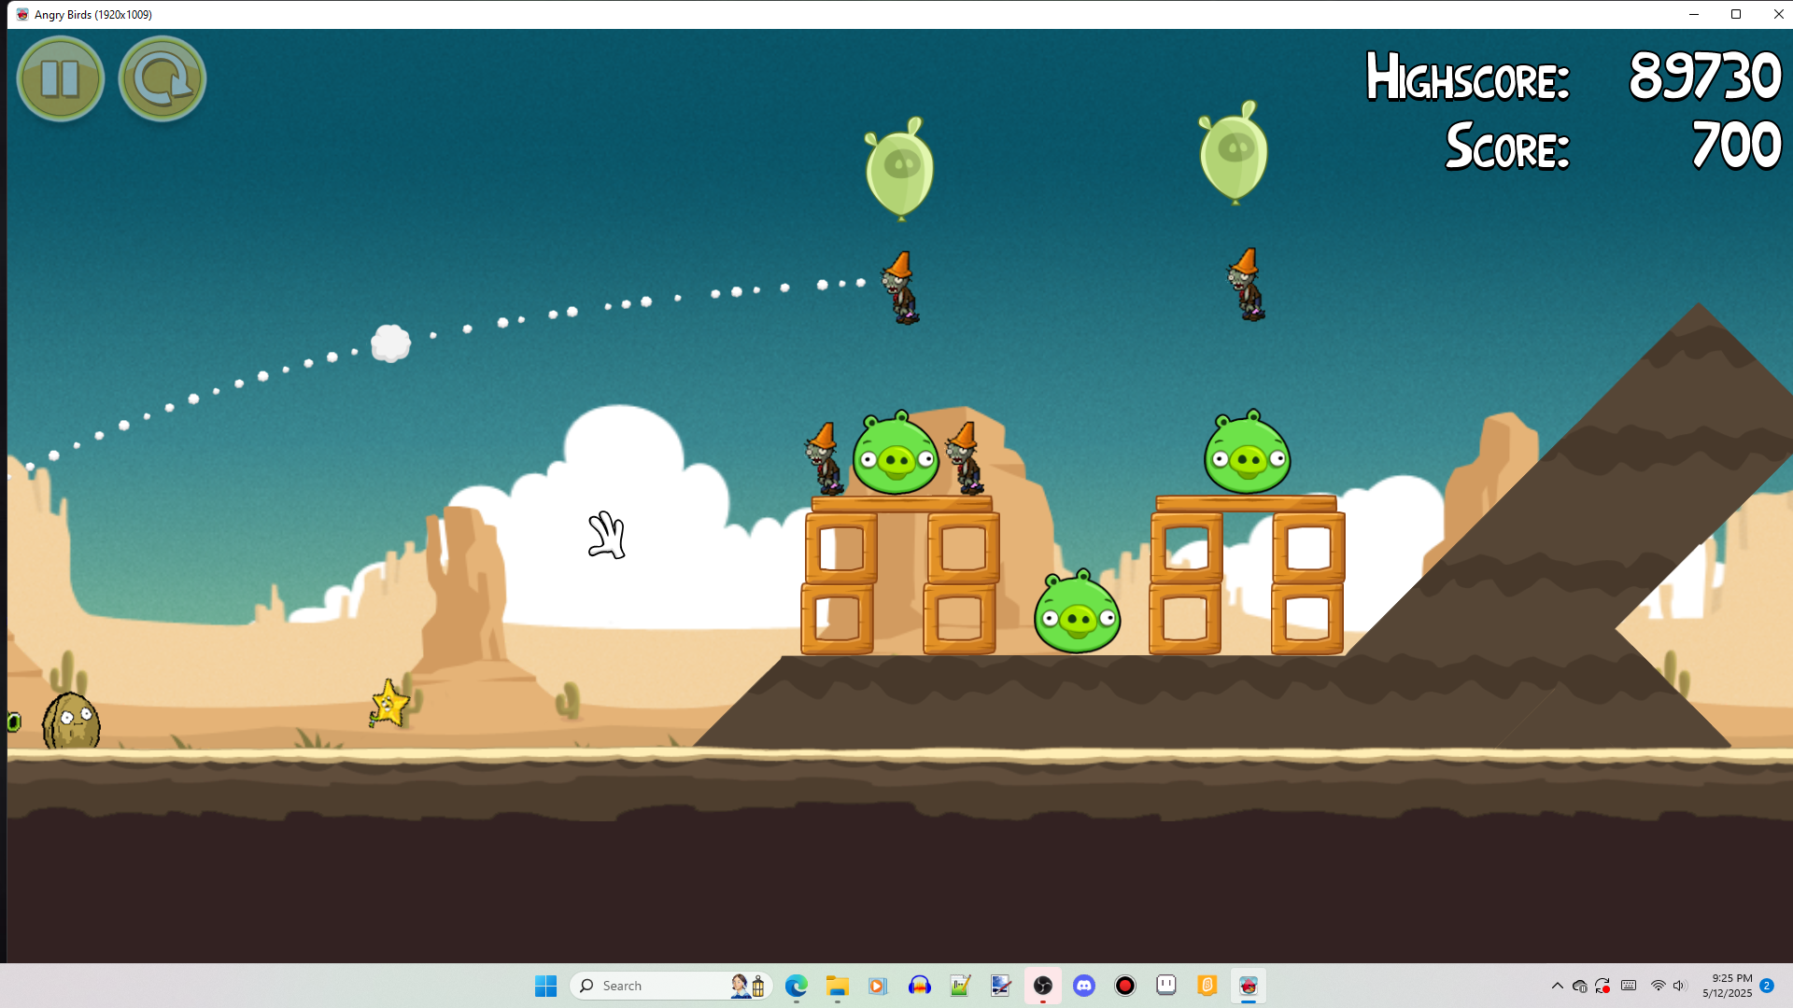Pause the game with the pause button

click(61, 78)
